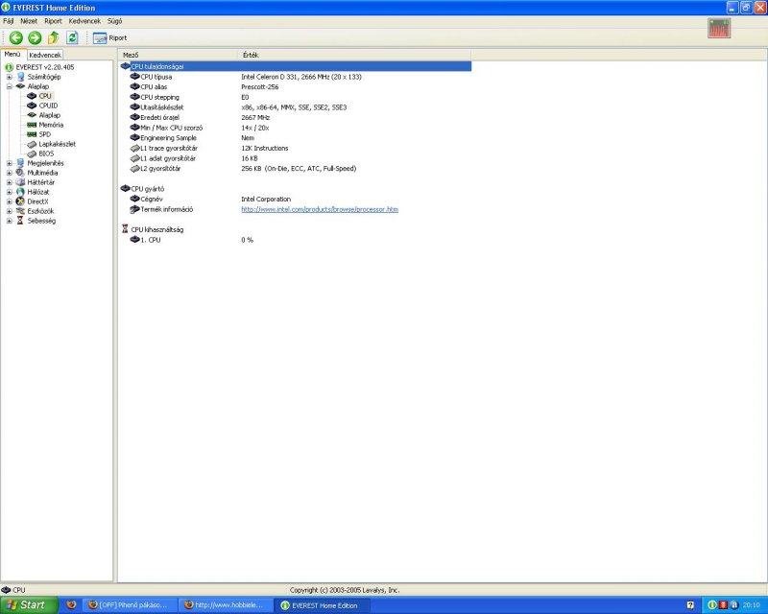
Task: Expand the Multimédia tree node
Action: pos(9,173)
